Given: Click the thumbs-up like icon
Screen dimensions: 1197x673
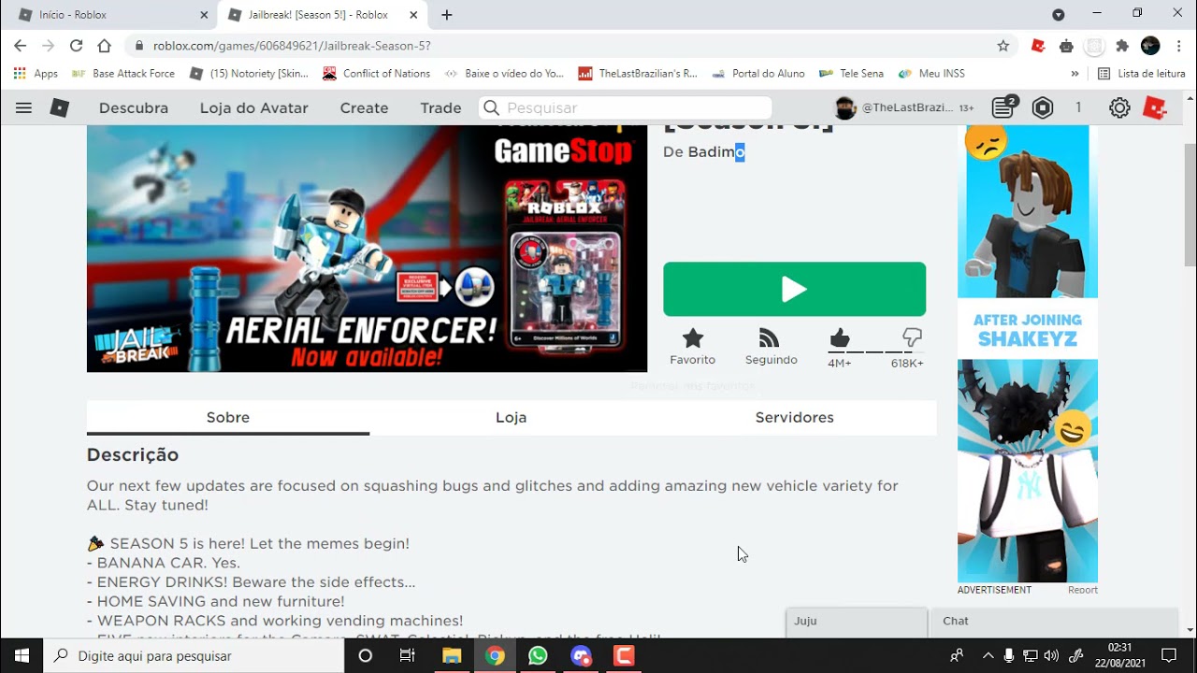Looking at the screenshot, I should coord(840,337).
